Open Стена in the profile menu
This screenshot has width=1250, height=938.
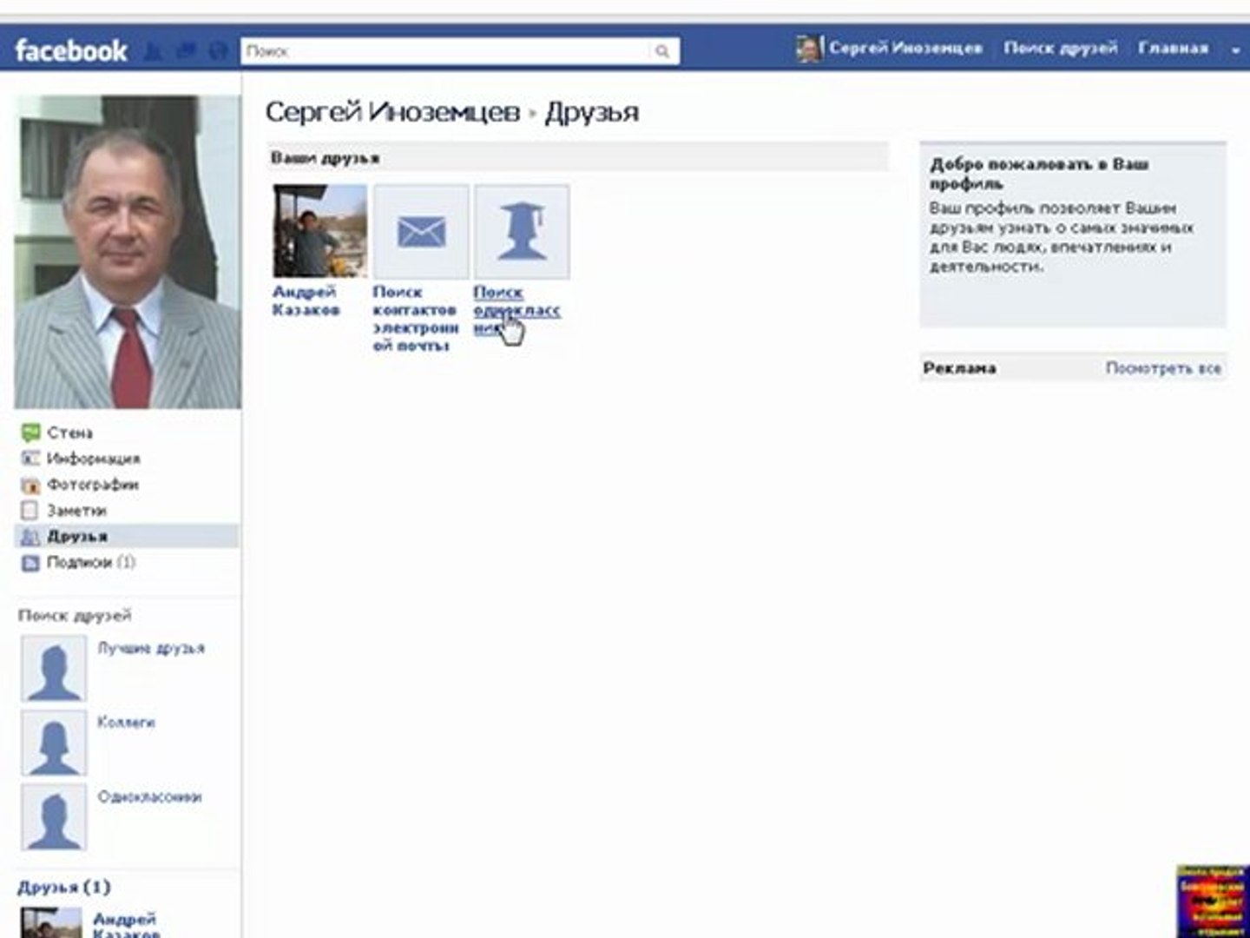(x=70, y=433)
